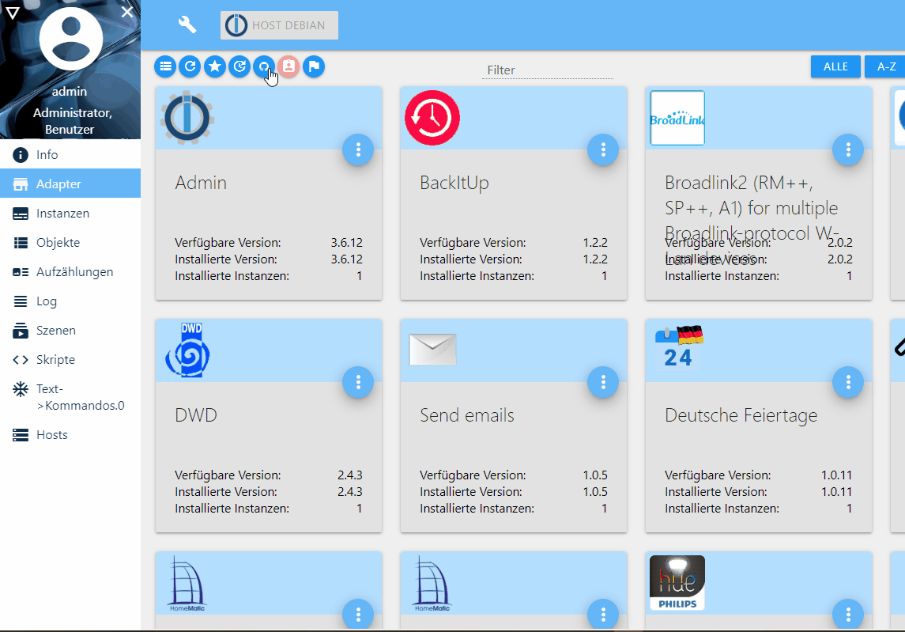The height and width of the screenshot is (632, 905).
Task: Close the sidebar with the X icon
Action: (x=127, y=12)
